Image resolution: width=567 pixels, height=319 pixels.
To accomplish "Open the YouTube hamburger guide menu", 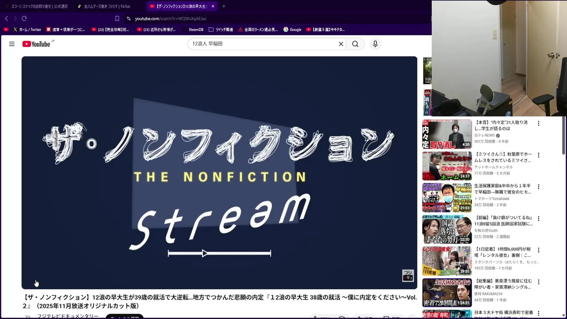I will (12, 44).
